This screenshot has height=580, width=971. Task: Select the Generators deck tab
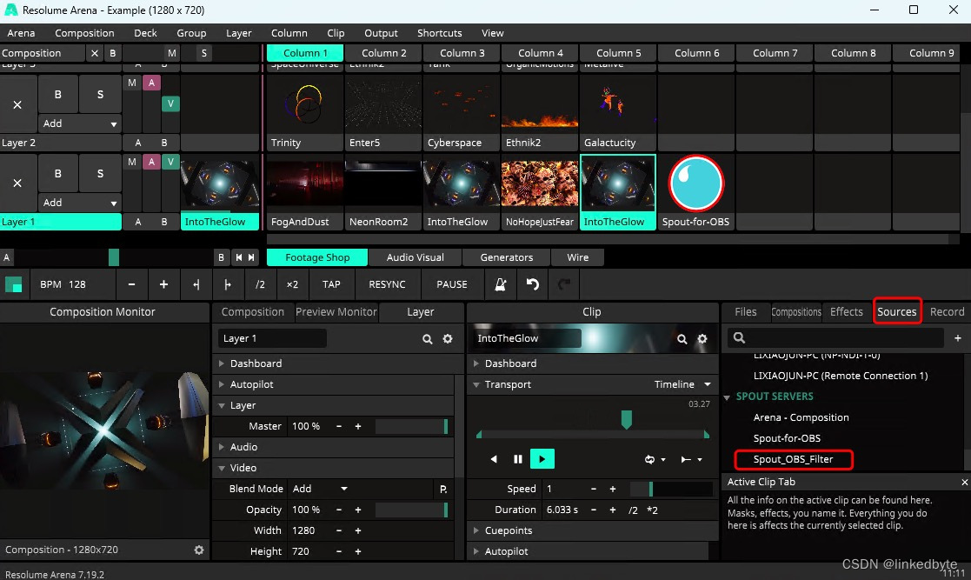click(x=507, y=257)
